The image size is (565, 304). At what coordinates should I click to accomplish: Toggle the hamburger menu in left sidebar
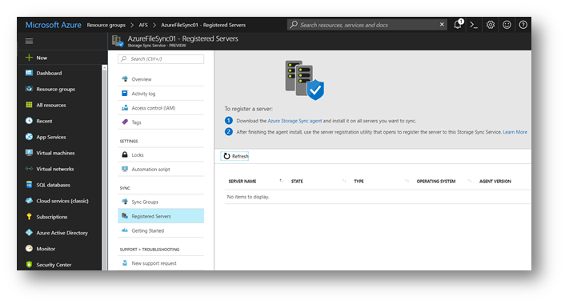[29, 41]
